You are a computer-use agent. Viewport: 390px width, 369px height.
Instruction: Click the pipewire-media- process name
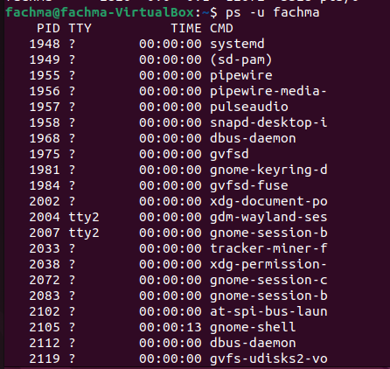pos(268,91)
